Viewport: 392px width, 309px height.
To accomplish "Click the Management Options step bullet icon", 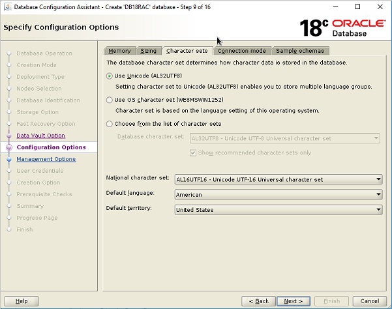I will 9,159.
